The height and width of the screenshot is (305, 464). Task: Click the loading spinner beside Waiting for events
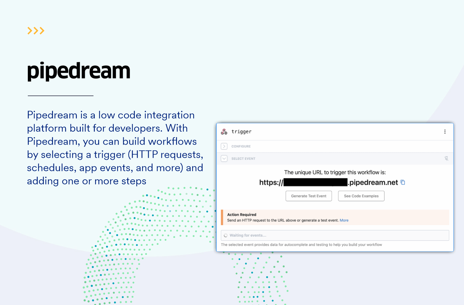226,235
